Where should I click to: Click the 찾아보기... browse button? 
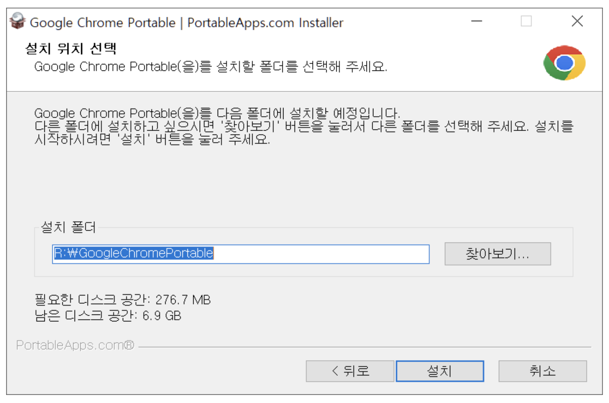tap(498, 254)
